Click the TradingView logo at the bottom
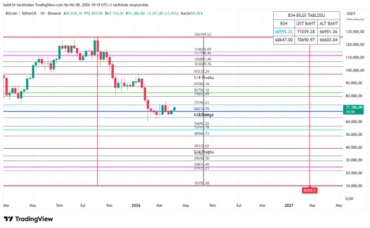Screen dimensions: 370x228 pos(28,219)
